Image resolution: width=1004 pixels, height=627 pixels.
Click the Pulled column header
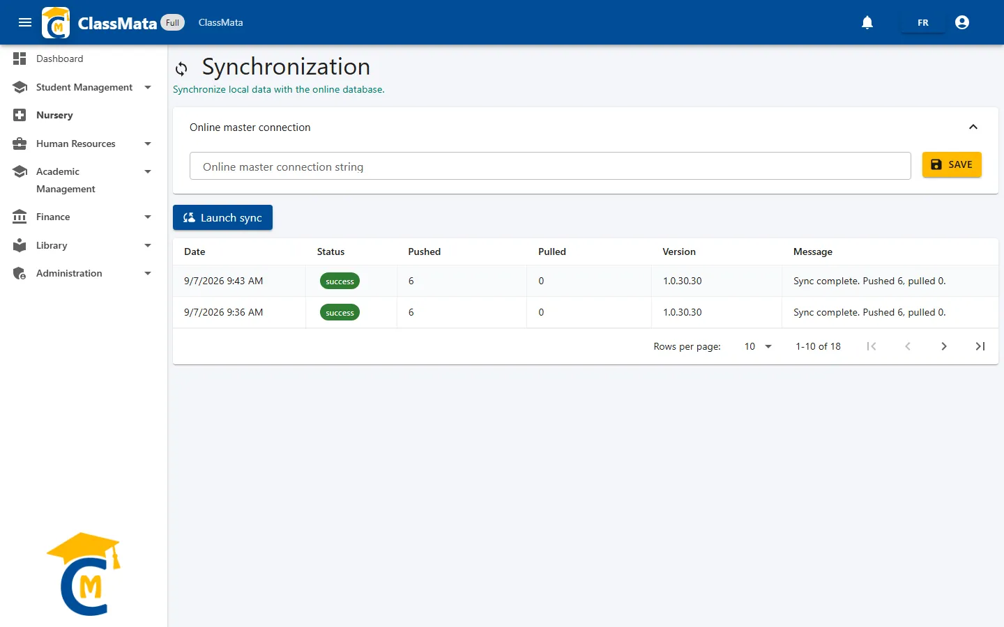(552, 251)
